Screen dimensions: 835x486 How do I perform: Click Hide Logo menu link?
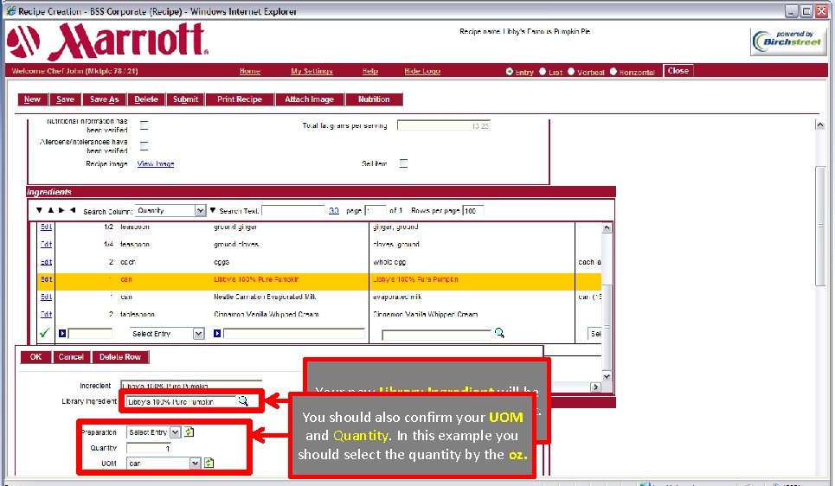[x=422, y=71]
